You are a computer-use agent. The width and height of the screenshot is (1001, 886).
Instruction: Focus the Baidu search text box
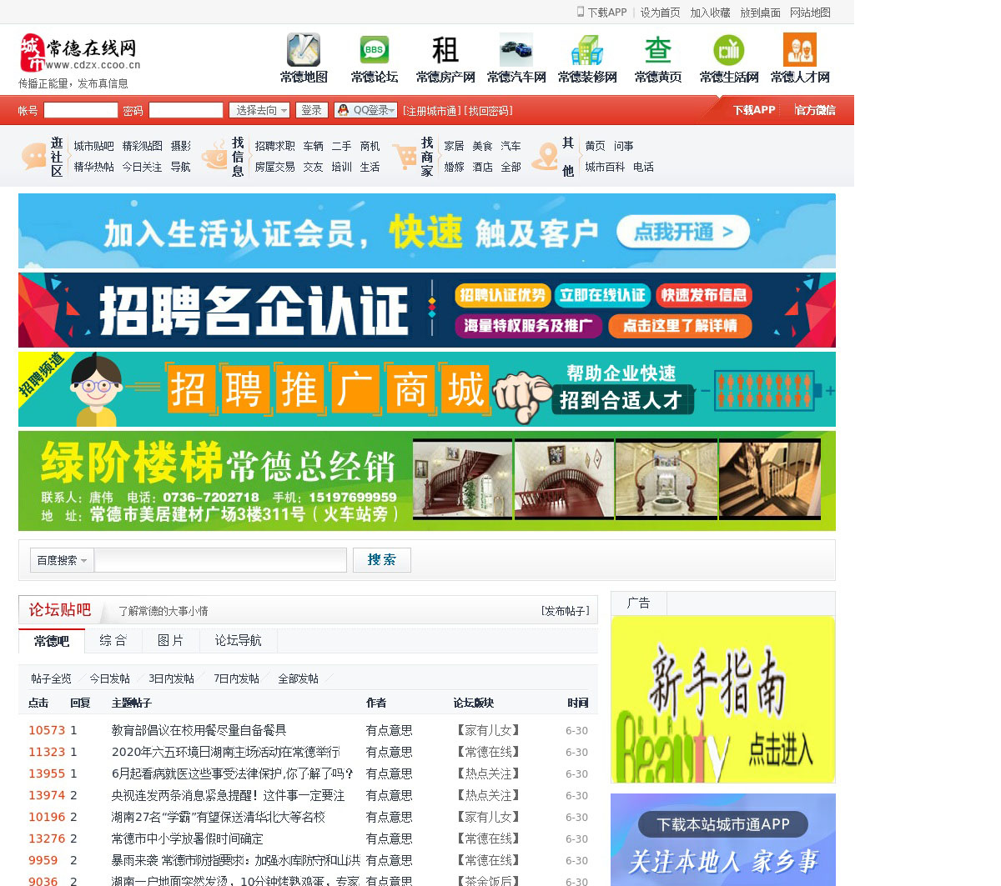point(220,560)
